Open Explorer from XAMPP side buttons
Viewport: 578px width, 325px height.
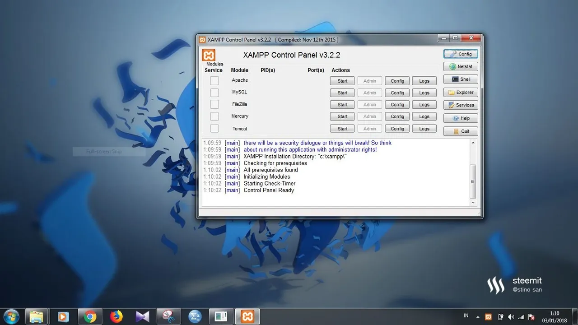[461, 92]
